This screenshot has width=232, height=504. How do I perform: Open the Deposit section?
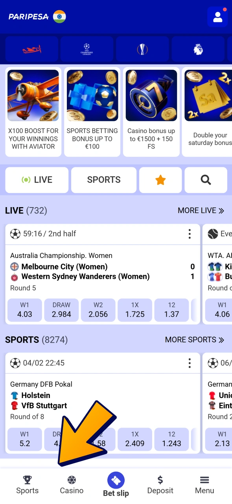point(160,484)
